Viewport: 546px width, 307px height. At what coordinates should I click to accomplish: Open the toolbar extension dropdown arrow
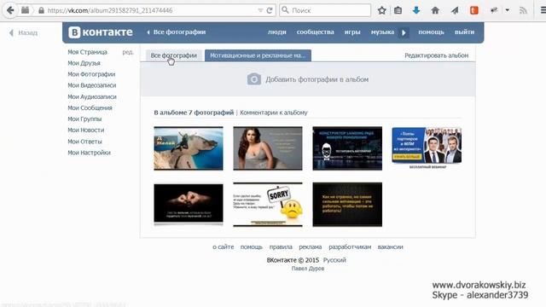[508, 10]
